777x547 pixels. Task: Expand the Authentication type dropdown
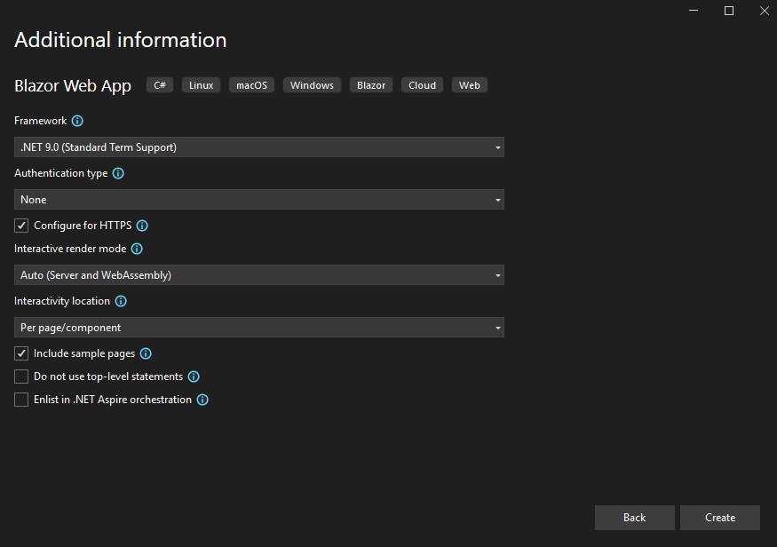(258, 200)
